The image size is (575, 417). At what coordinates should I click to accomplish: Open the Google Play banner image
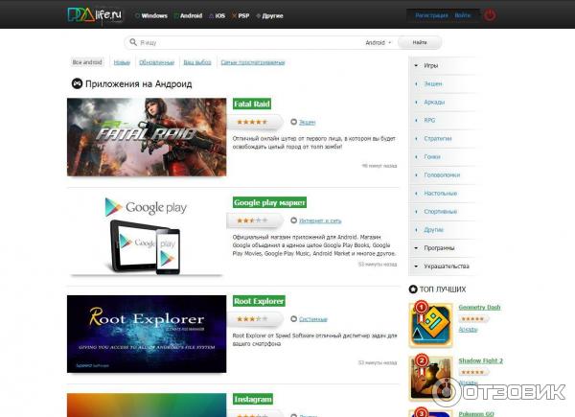(147, 235)
